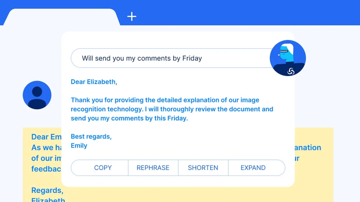
Task: Click the partially hidden "anation" word at right
Action: (x=308, y=148)
